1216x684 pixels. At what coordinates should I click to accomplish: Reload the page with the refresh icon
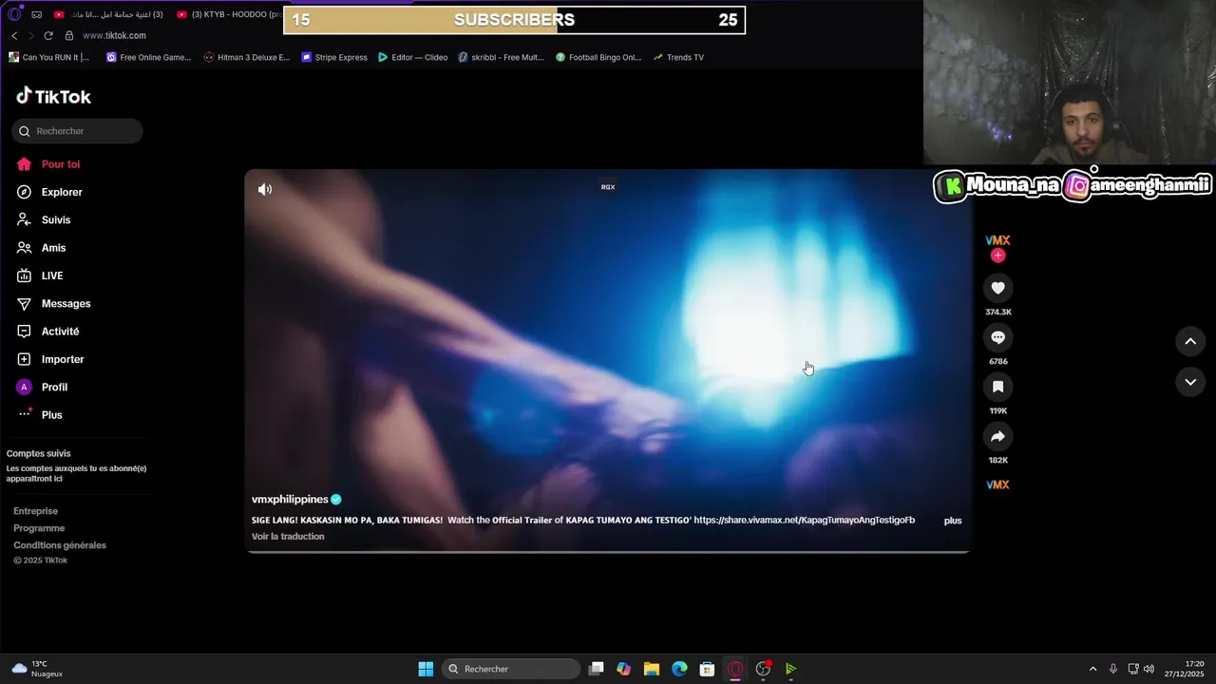(48, 35)
